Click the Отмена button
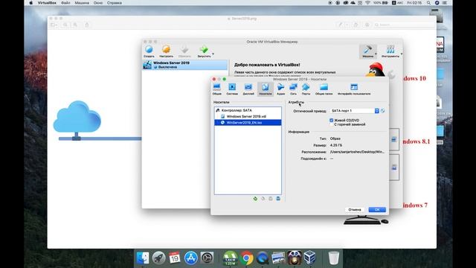 click(355, 210)
